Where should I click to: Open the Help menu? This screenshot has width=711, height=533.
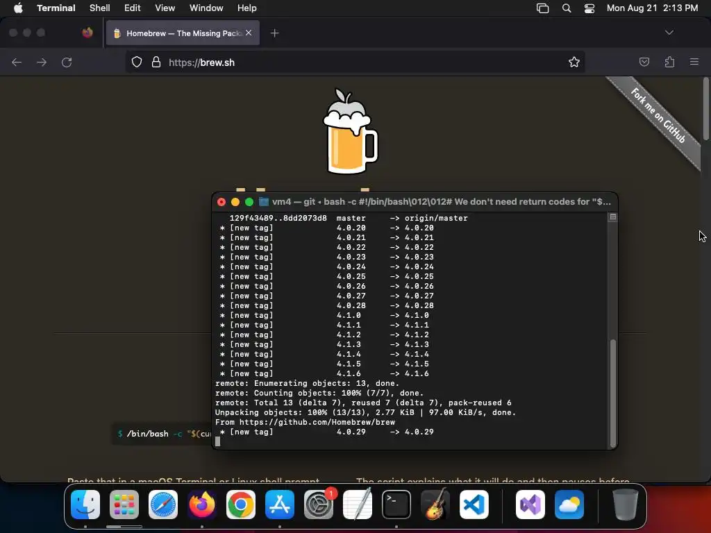click(246, 8)
